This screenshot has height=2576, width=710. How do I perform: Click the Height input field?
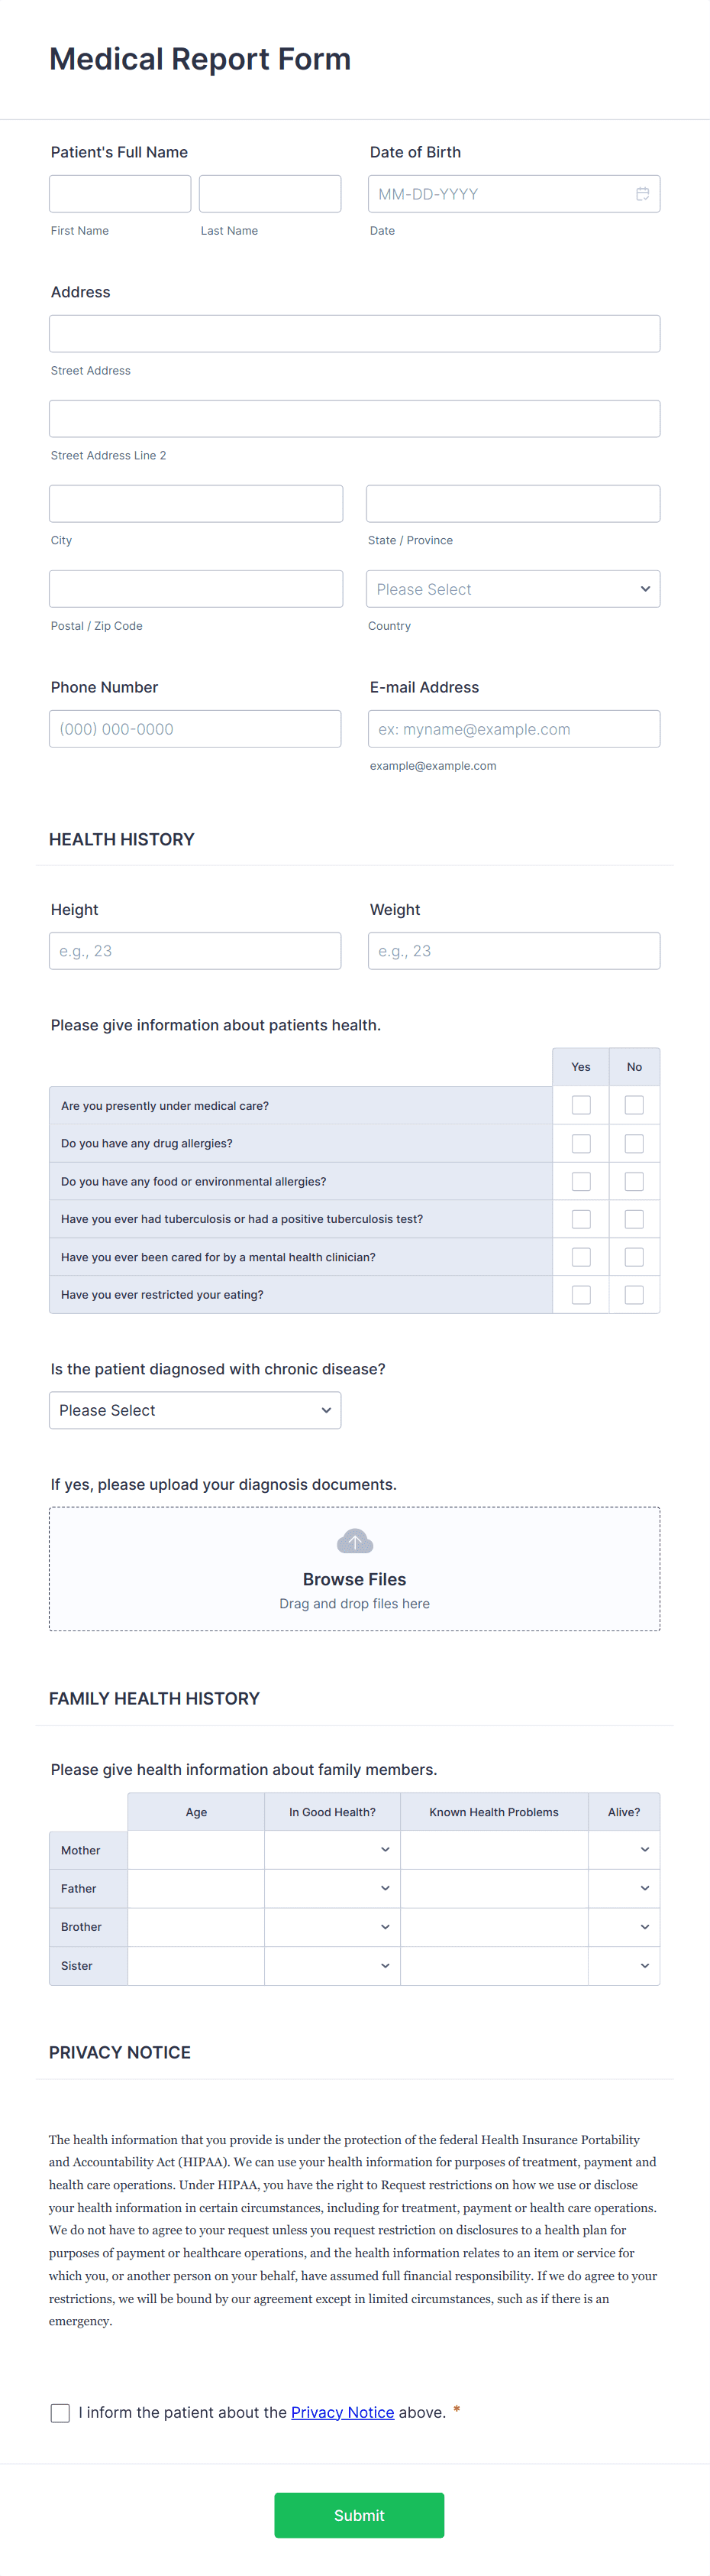(x=195, y=951)
